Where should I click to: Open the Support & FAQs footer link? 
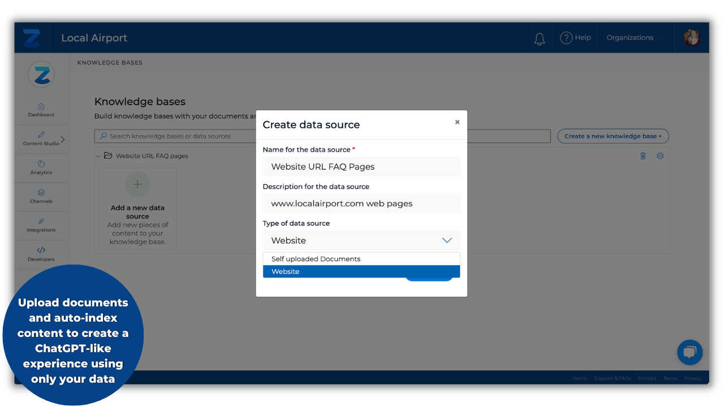[612, 378]
